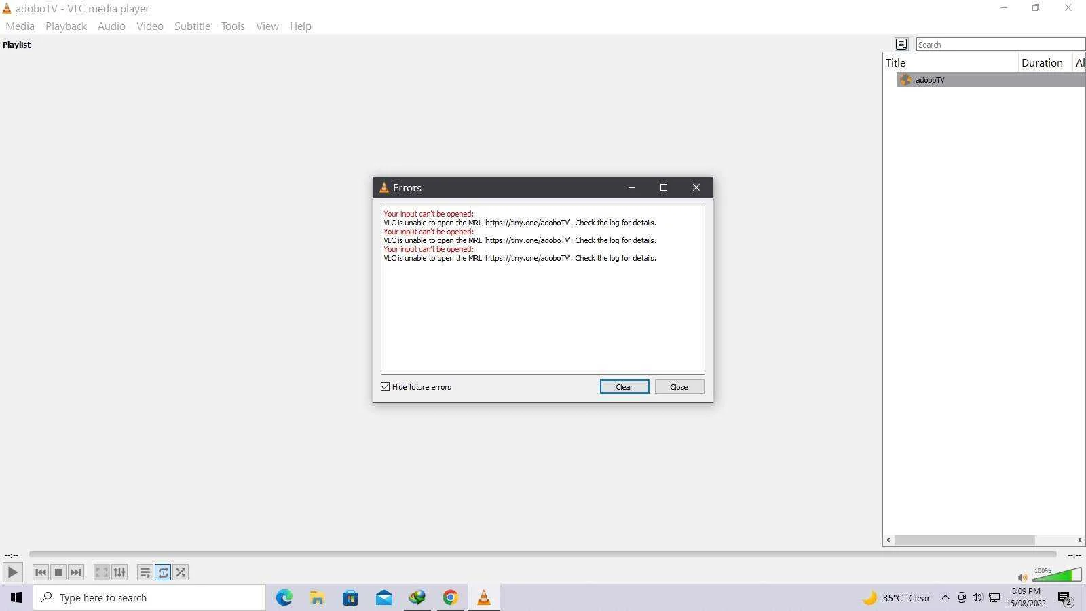Click taskbar search box
This screenshot has width=1086, height=611.
point(149,597)
